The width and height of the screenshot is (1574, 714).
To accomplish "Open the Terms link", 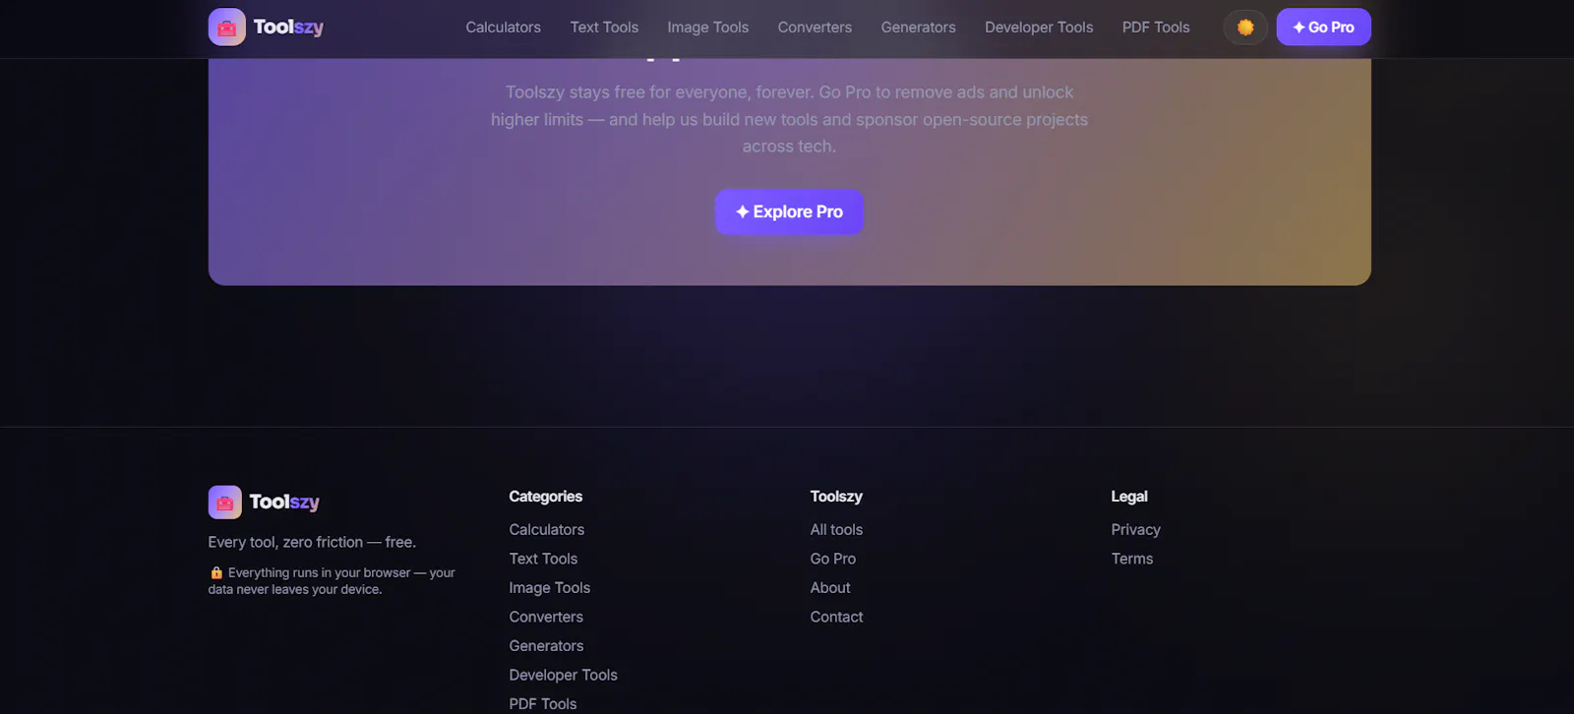I will pos(1131,559).
